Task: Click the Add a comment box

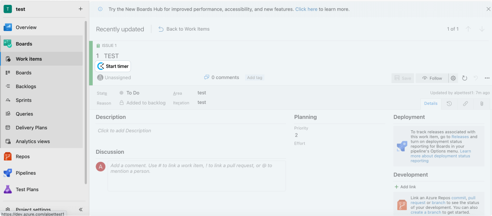Action: coord(197,176)
